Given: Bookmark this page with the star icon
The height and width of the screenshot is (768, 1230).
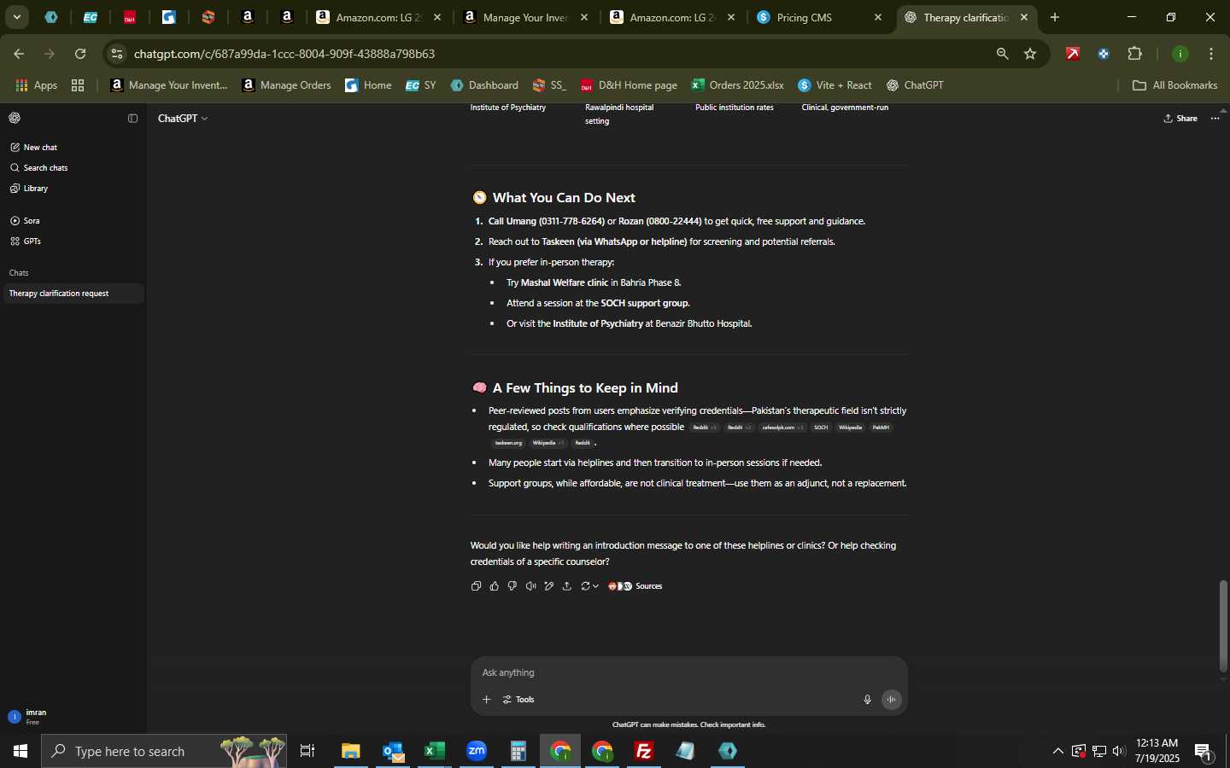Looking at the screenshot, I should coord(1030,54).
